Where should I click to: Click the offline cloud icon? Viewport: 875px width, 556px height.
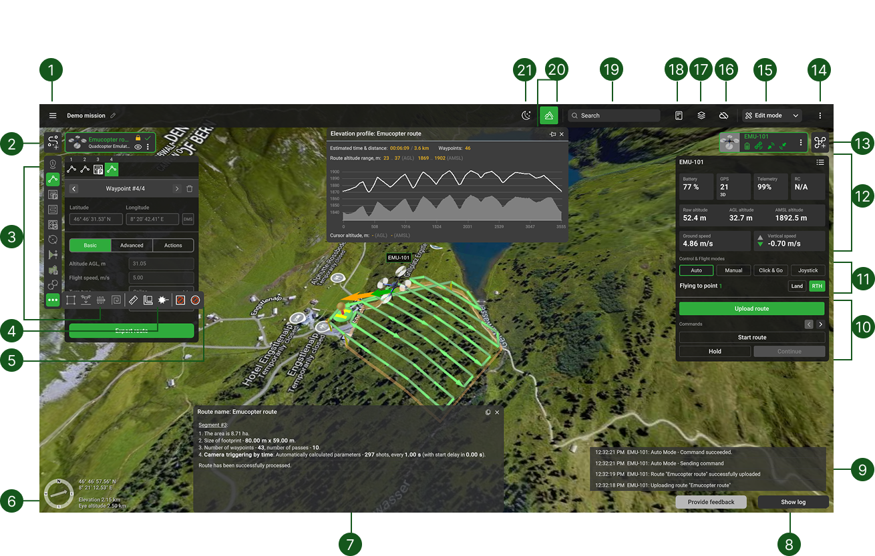(723, 115)
